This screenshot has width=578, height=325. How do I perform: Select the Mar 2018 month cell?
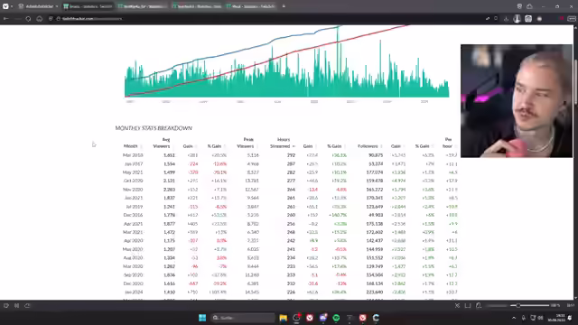[133, 155]
